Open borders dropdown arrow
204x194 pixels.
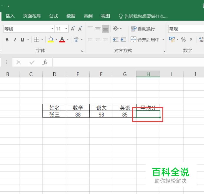tap(42, 39)
